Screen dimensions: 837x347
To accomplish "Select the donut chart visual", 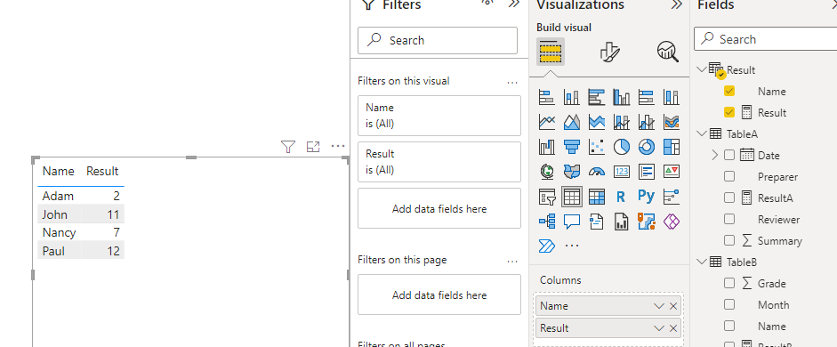I will click(x=646, y=146).
